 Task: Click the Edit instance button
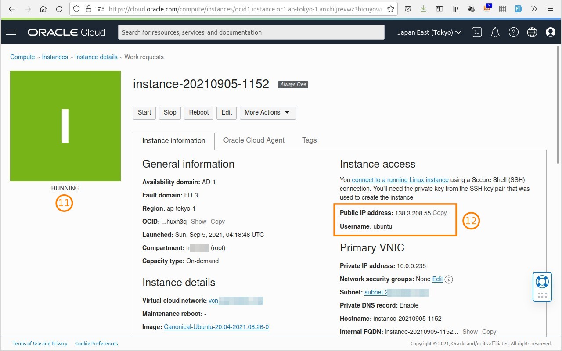point(227,113)
